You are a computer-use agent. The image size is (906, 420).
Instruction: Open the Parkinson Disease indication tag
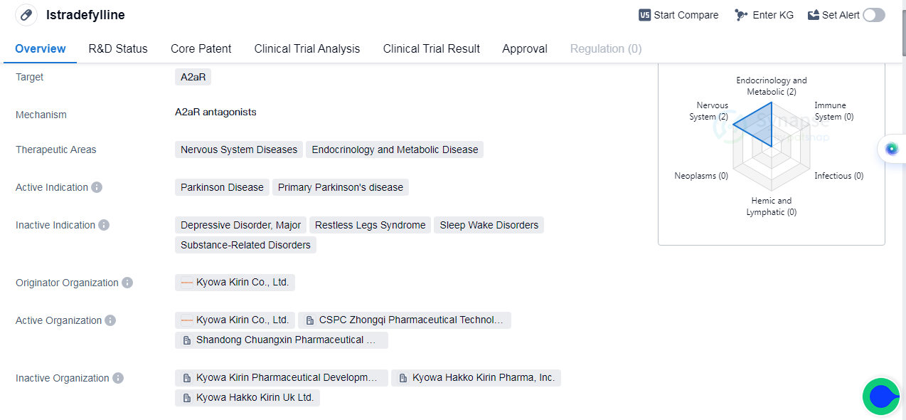222,187
